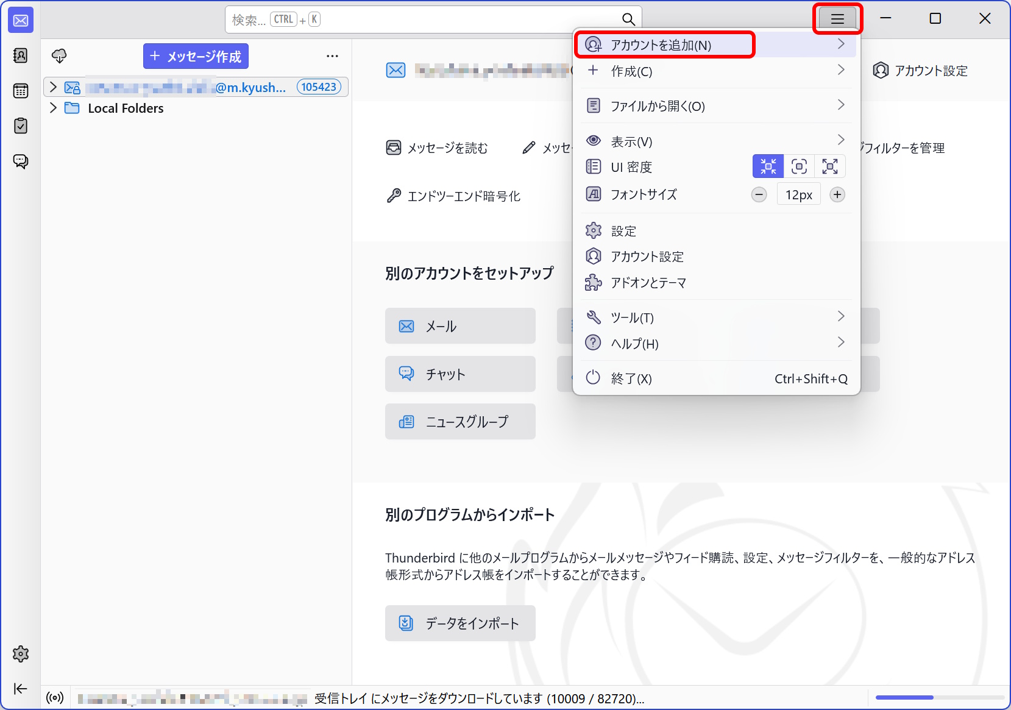Click the mail account envelope icon in header
Screen dimensions: 1011x710
396,71
